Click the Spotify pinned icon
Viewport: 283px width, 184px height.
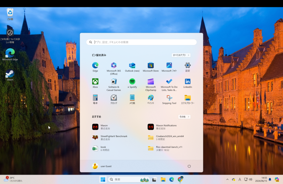[x=132, y=82]
